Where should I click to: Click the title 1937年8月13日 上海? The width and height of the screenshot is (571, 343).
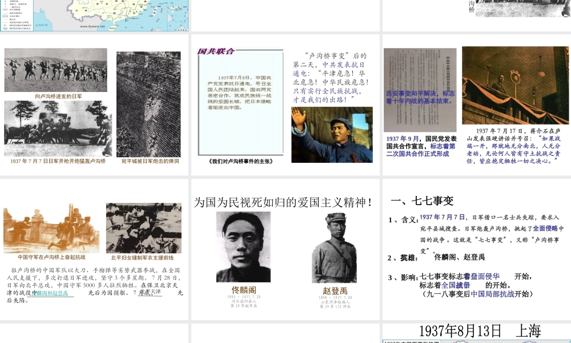[x=480, y=331]
